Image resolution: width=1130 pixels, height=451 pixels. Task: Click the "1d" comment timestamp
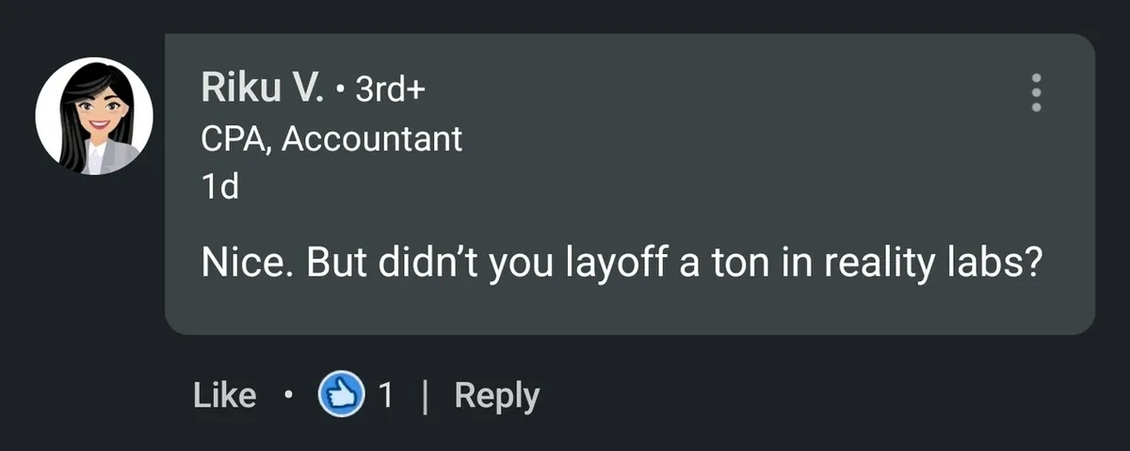point(220,187)
